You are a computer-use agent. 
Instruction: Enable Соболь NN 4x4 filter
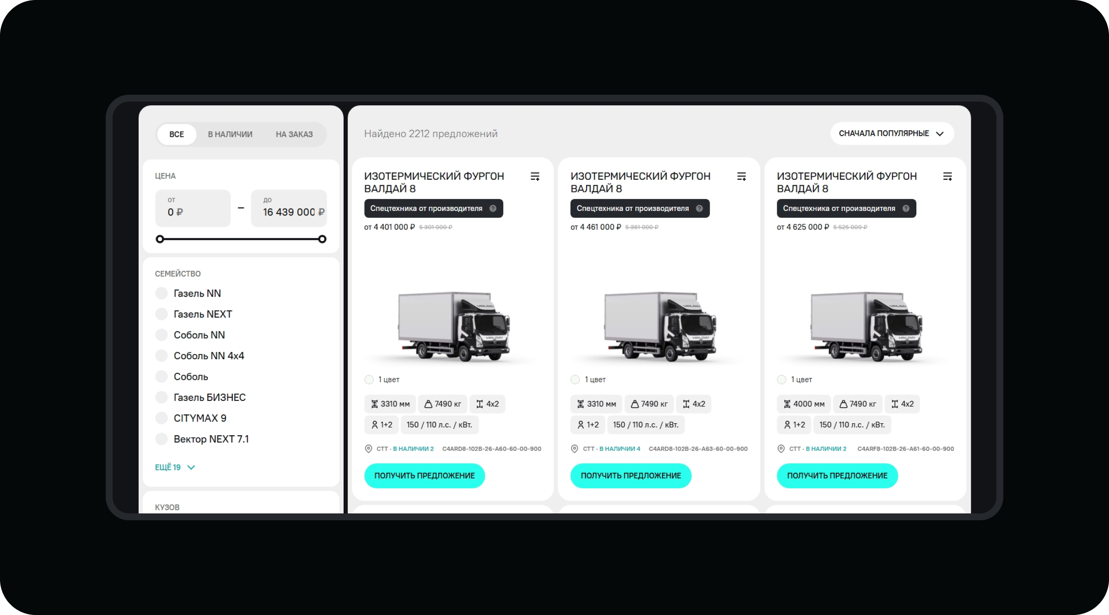point(162,356)
